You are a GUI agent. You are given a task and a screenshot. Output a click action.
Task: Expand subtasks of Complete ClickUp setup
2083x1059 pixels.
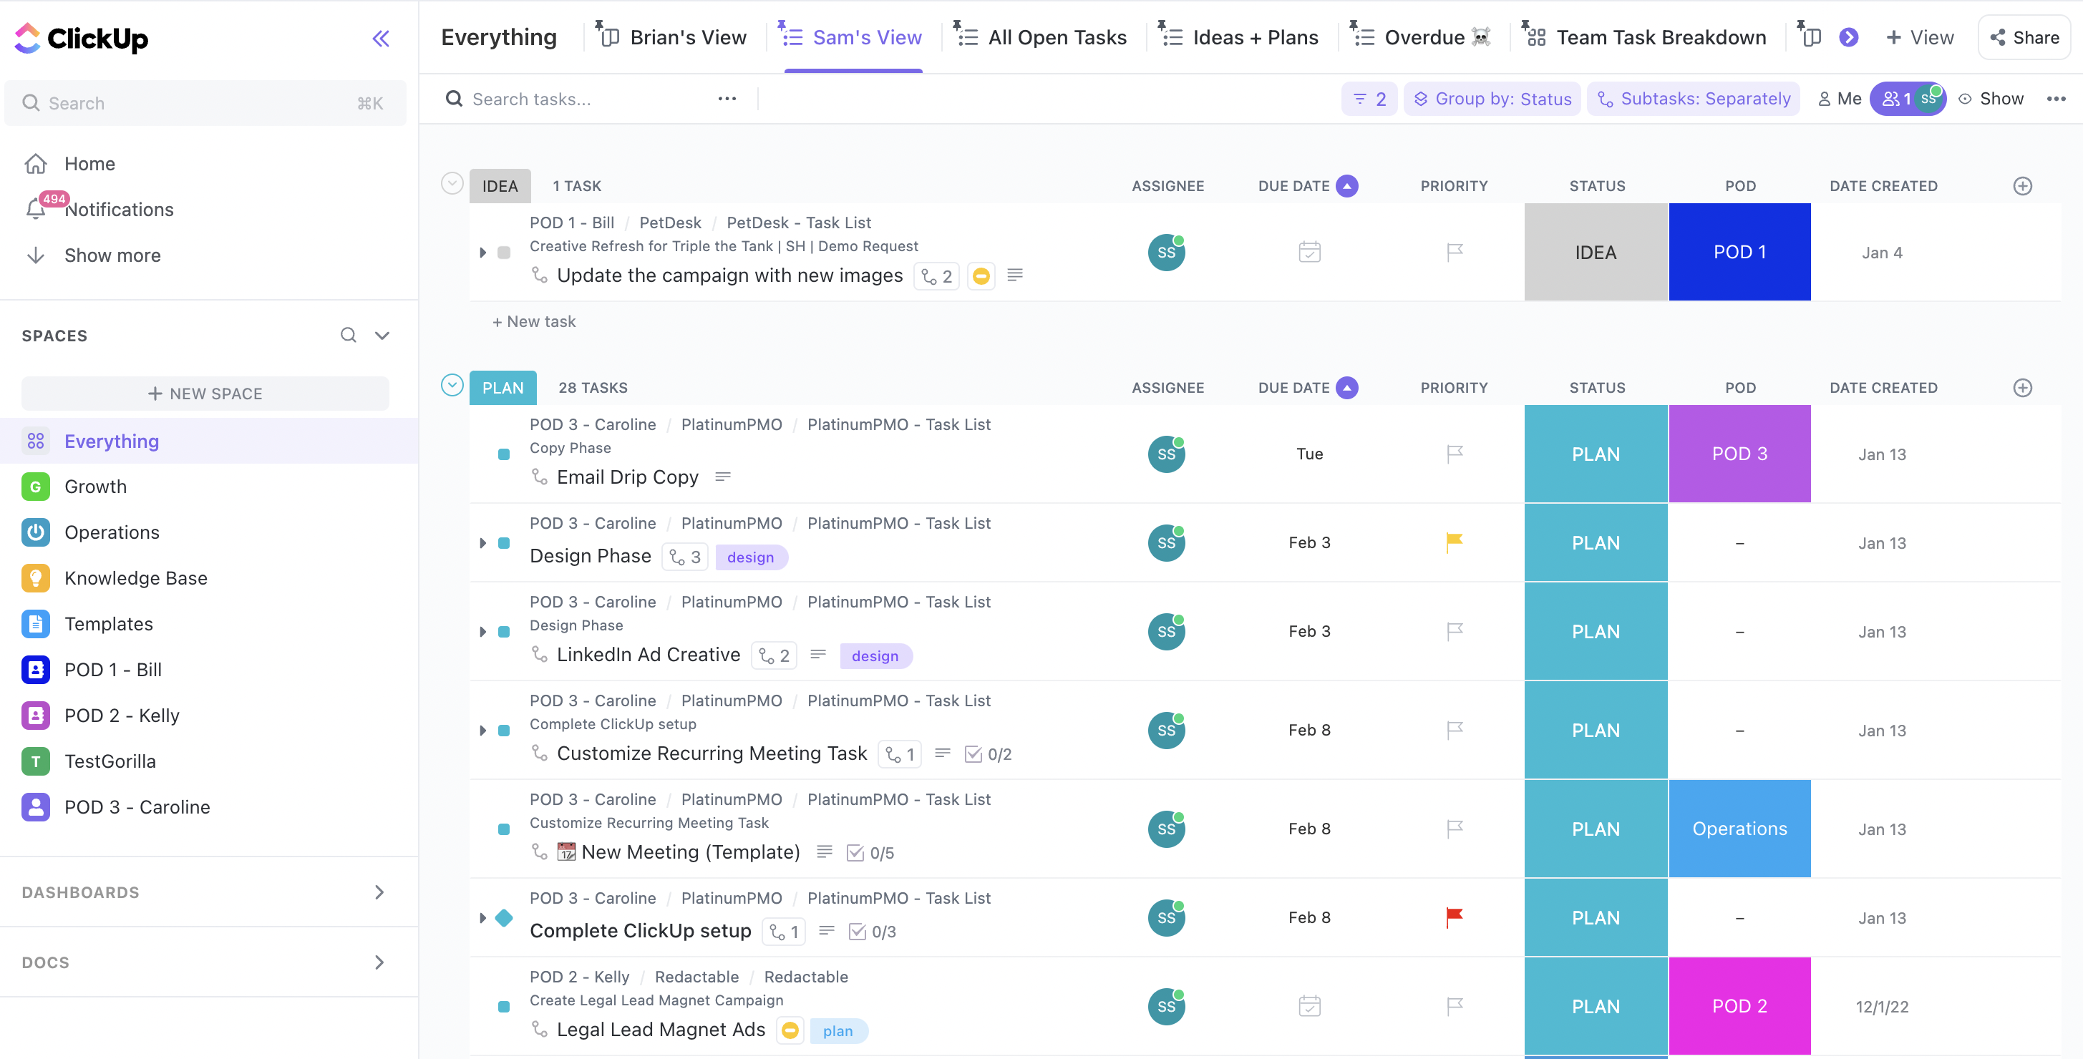tap(482, 917)
